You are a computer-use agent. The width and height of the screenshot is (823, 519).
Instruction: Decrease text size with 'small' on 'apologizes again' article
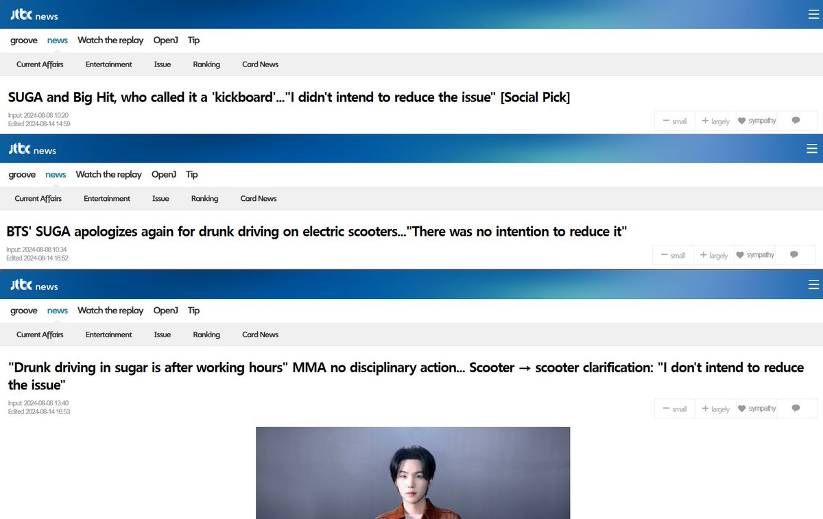[x=673, y=256]
